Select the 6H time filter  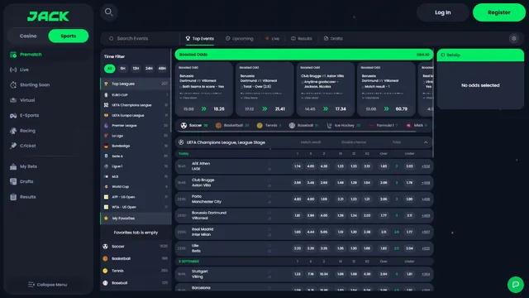pyautogui.click(x=123, y=68)
